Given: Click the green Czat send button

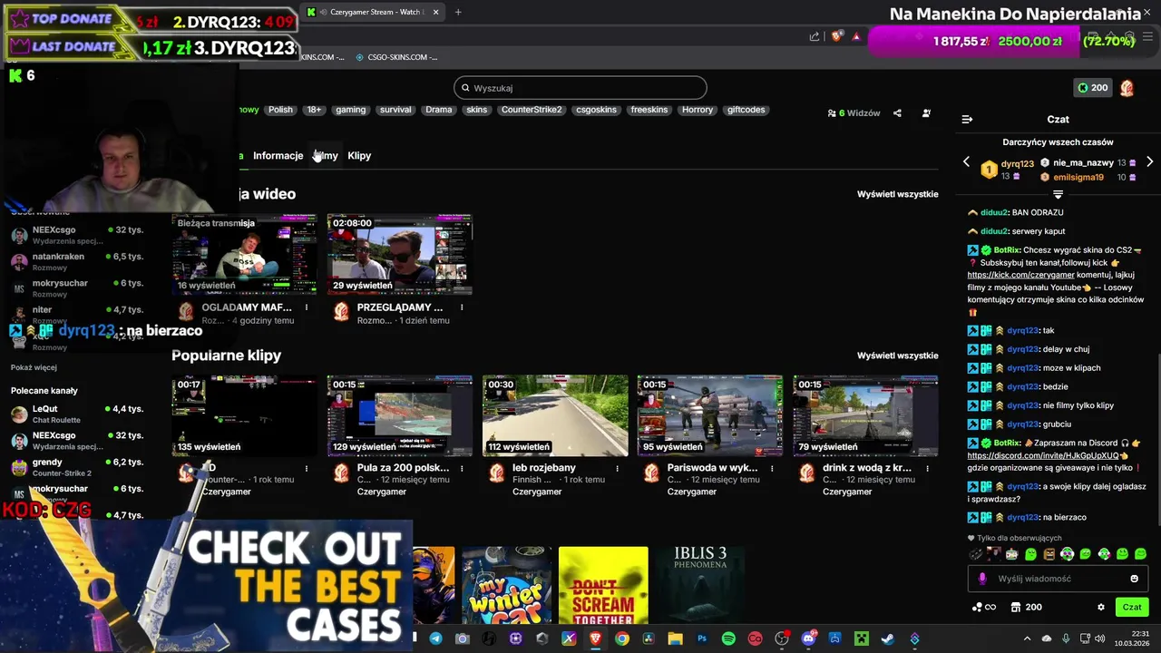Looking at the screenshot, I should coord(1132,607).
